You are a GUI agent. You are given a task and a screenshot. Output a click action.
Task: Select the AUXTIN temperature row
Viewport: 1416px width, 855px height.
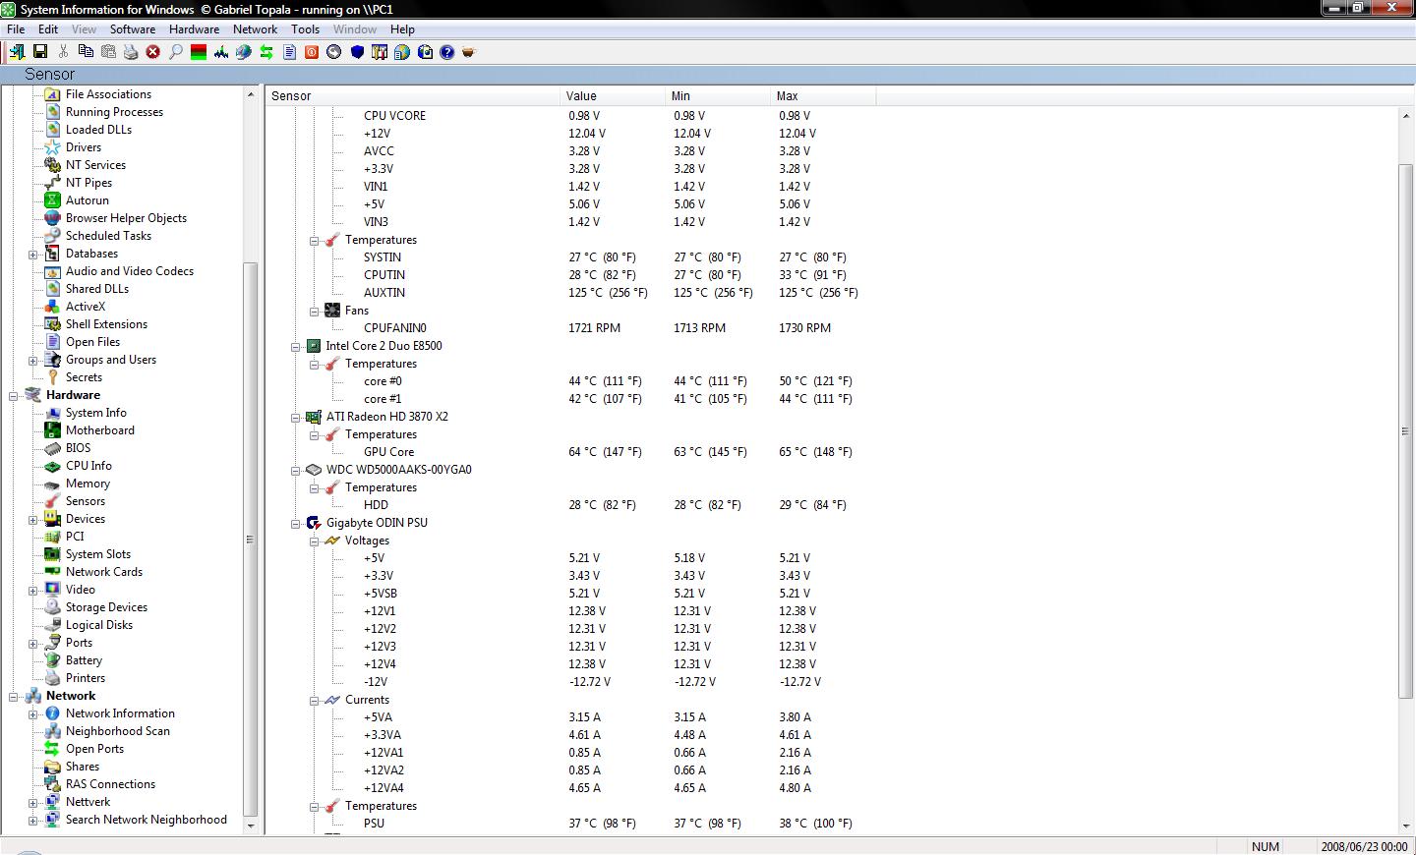point(383,293)
